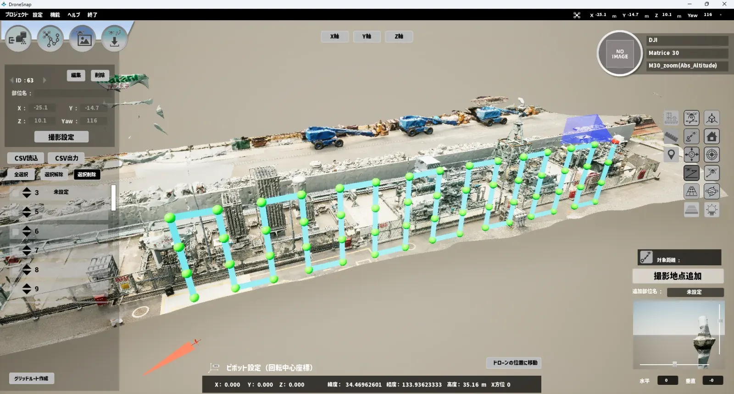Screen dimensions: 734x394
Task: Click the drone-to-location distance icon
Action: point(691,137)
